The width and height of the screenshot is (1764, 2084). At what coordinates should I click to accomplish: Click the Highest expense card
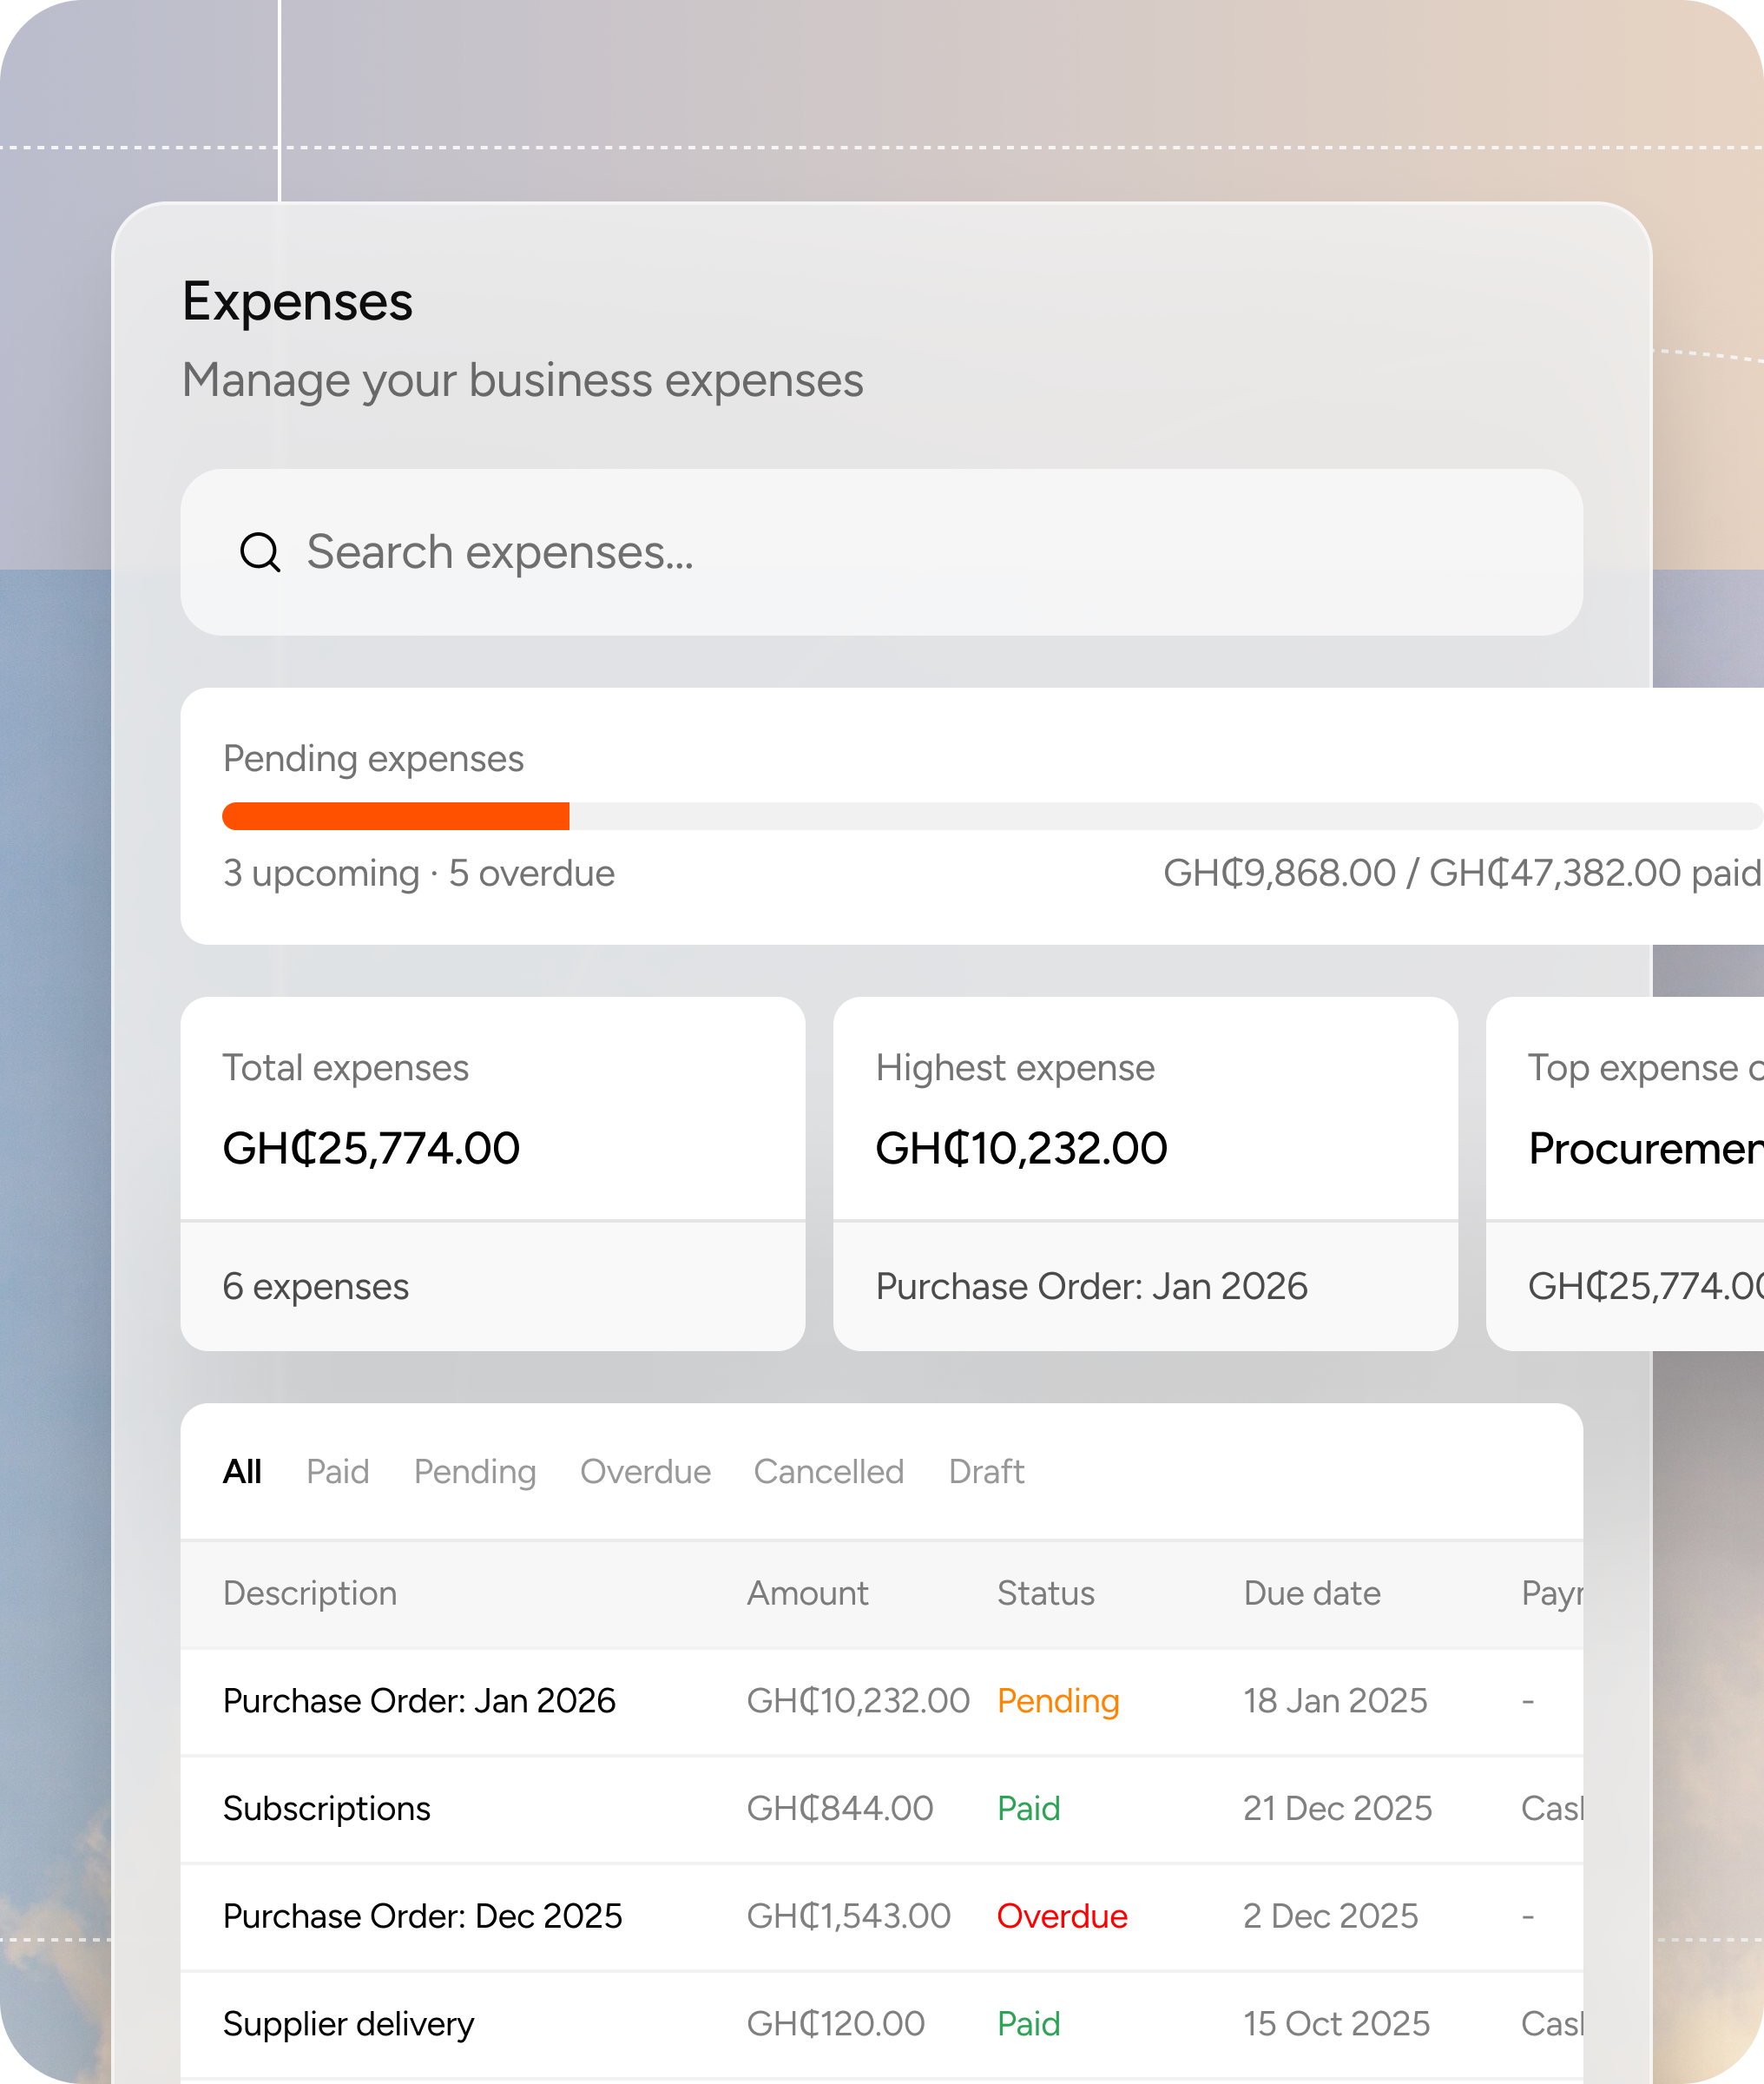pos(1145,1175)
